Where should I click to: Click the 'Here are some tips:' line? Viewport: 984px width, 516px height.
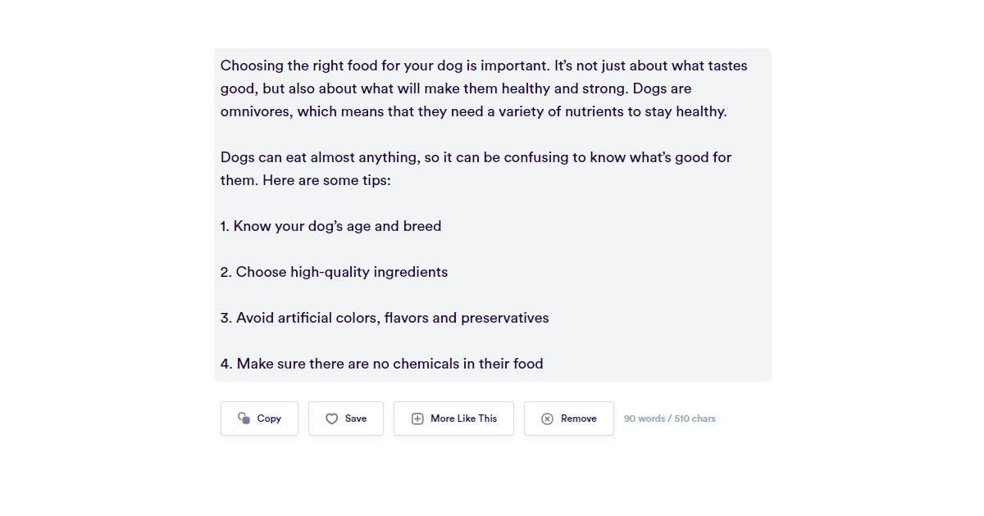326,180
